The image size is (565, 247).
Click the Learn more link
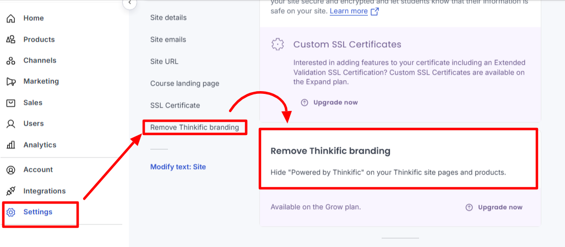click(349, 11)
